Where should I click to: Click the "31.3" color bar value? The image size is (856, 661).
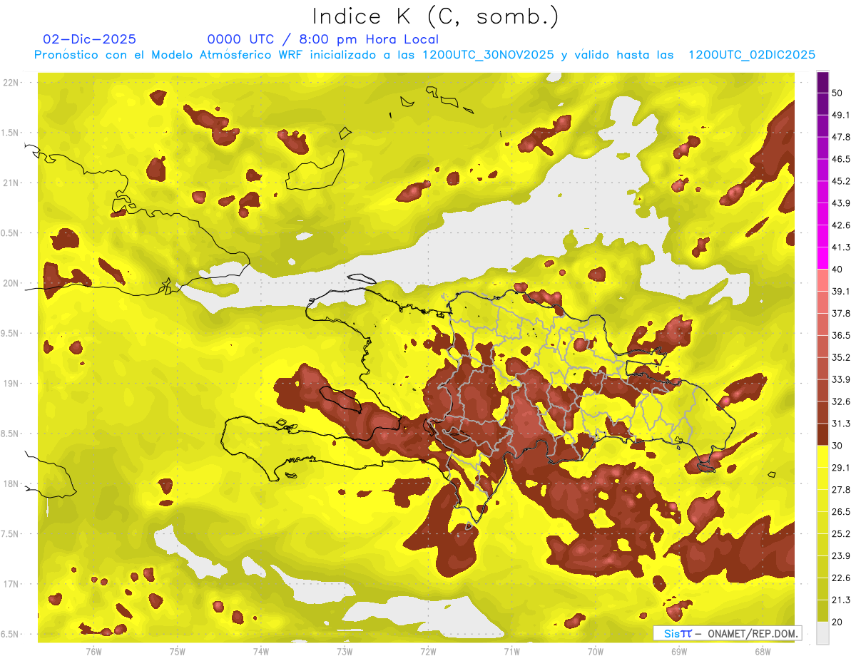[840, 424]
